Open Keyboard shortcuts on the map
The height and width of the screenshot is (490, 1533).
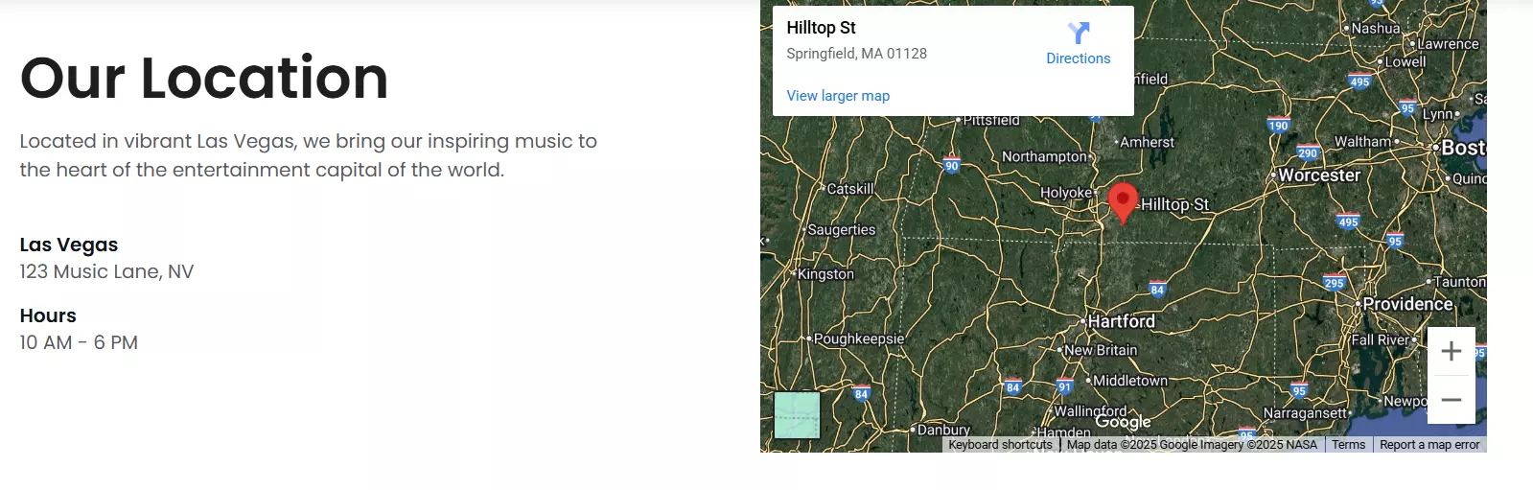point(1000,445)
